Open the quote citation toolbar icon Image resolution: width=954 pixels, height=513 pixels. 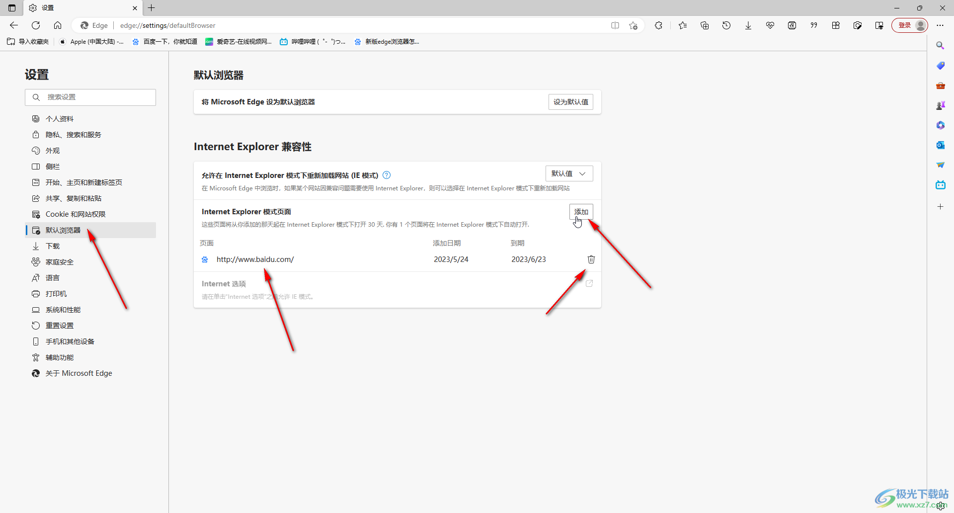pos(814,25)
